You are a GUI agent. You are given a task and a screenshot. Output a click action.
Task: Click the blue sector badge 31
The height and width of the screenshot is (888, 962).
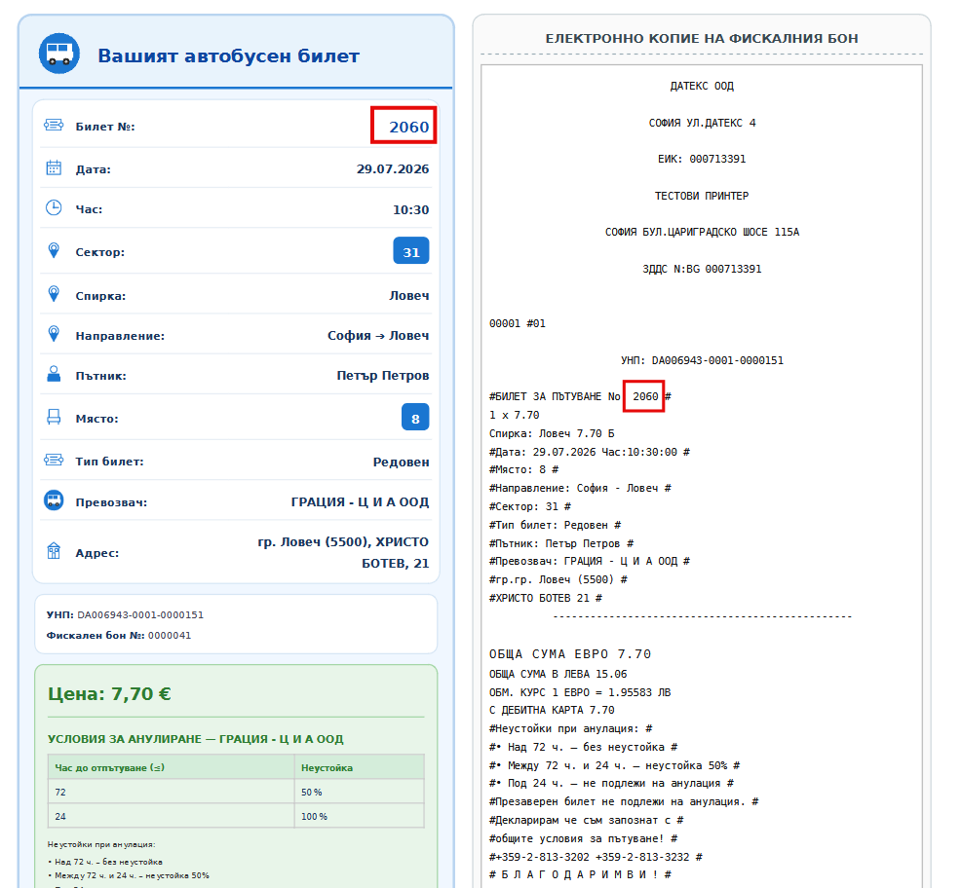(411, 251)
